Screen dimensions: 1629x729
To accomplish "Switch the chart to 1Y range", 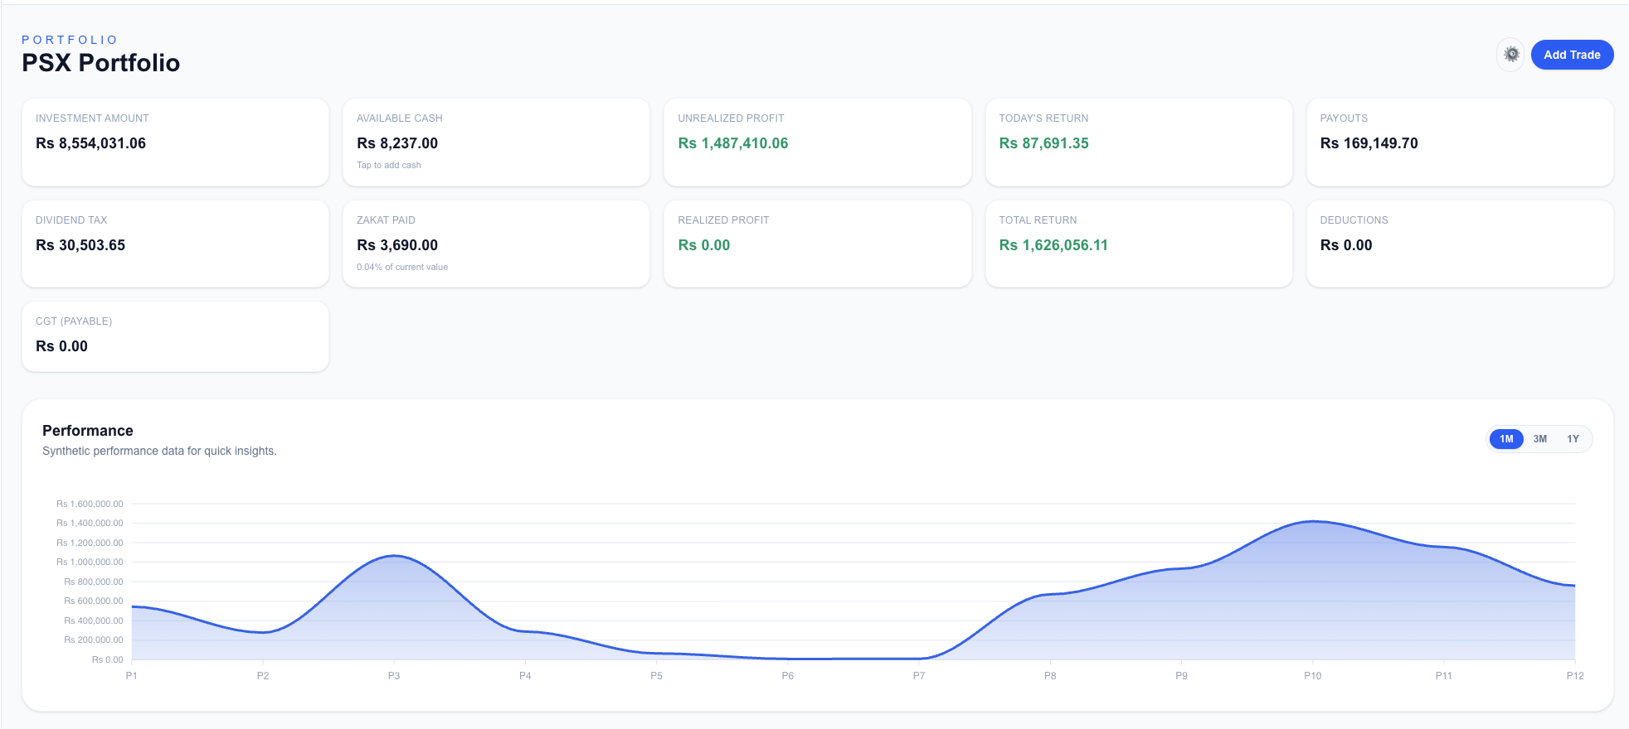I will click(x=1573, y=439).
